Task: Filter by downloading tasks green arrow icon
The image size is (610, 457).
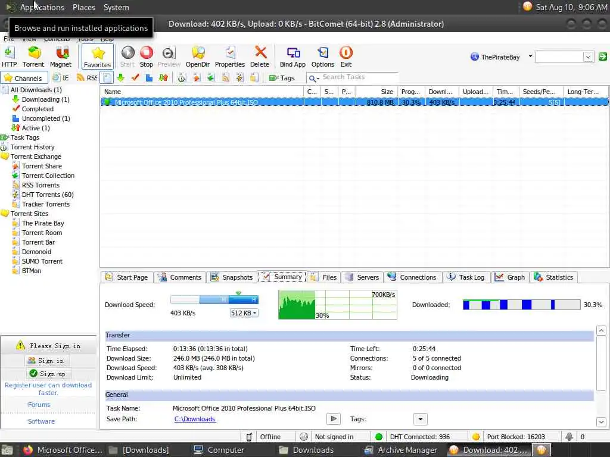Action: coord(120,78)
